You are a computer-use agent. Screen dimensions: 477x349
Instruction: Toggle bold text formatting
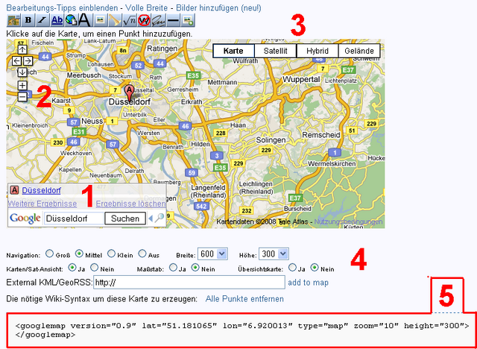click(x=28, y=20)
